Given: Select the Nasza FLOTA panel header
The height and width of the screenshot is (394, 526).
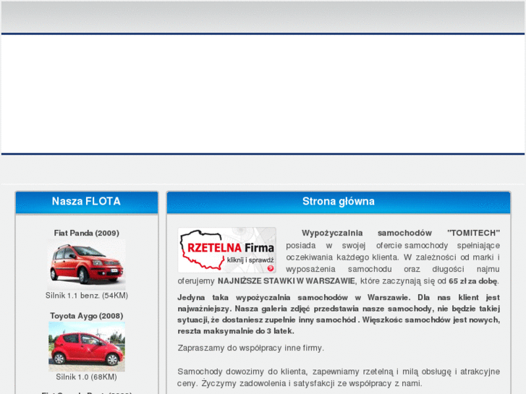Looking at the screenshot, I should 87,202.
